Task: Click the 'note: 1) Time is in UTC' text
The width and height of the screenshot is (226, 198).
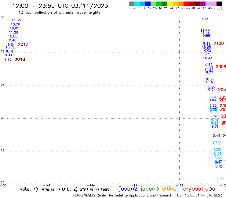Action: pyautogui.click(x=45, y=189)
